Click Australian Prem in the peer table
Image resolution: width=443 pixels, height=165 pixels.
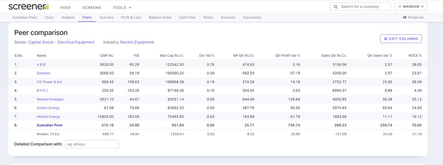click(x=49, y=125)
